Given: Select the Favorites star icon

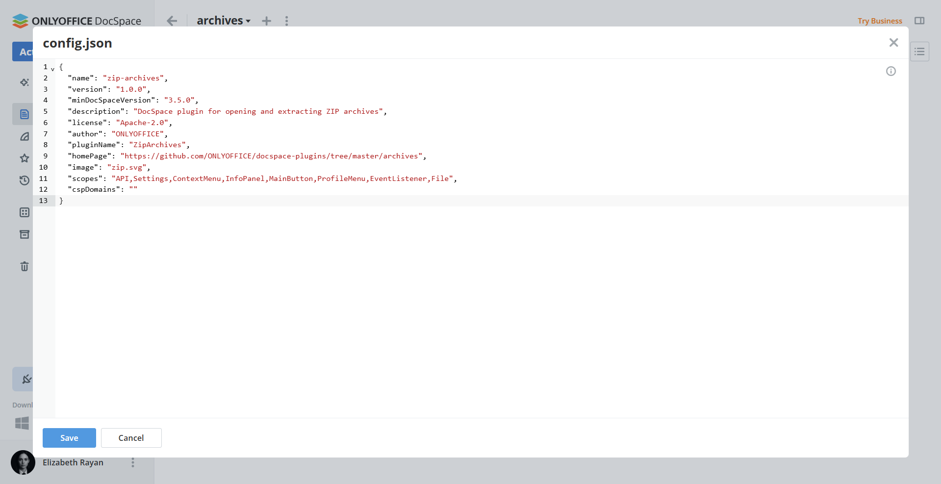Looking at the screenshot, I should pyautogui.click(x=24, y=158).
